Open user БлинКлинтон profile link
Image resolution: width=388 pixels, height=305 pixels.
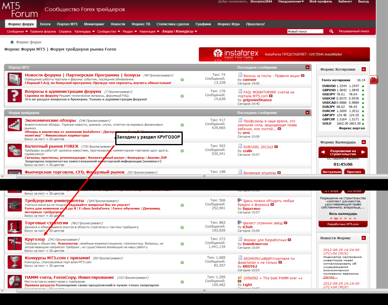255,244
